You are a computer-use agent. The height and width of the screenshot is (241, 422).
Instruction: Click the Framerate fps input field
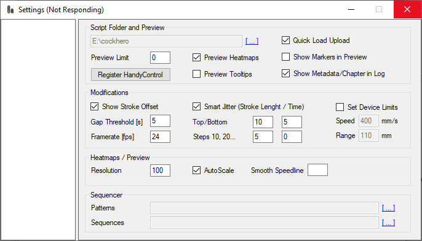(160, 137)
